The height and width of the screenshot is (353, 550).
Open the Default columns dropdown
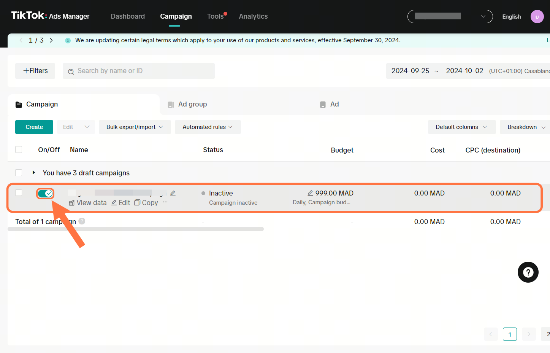(461, 127)
